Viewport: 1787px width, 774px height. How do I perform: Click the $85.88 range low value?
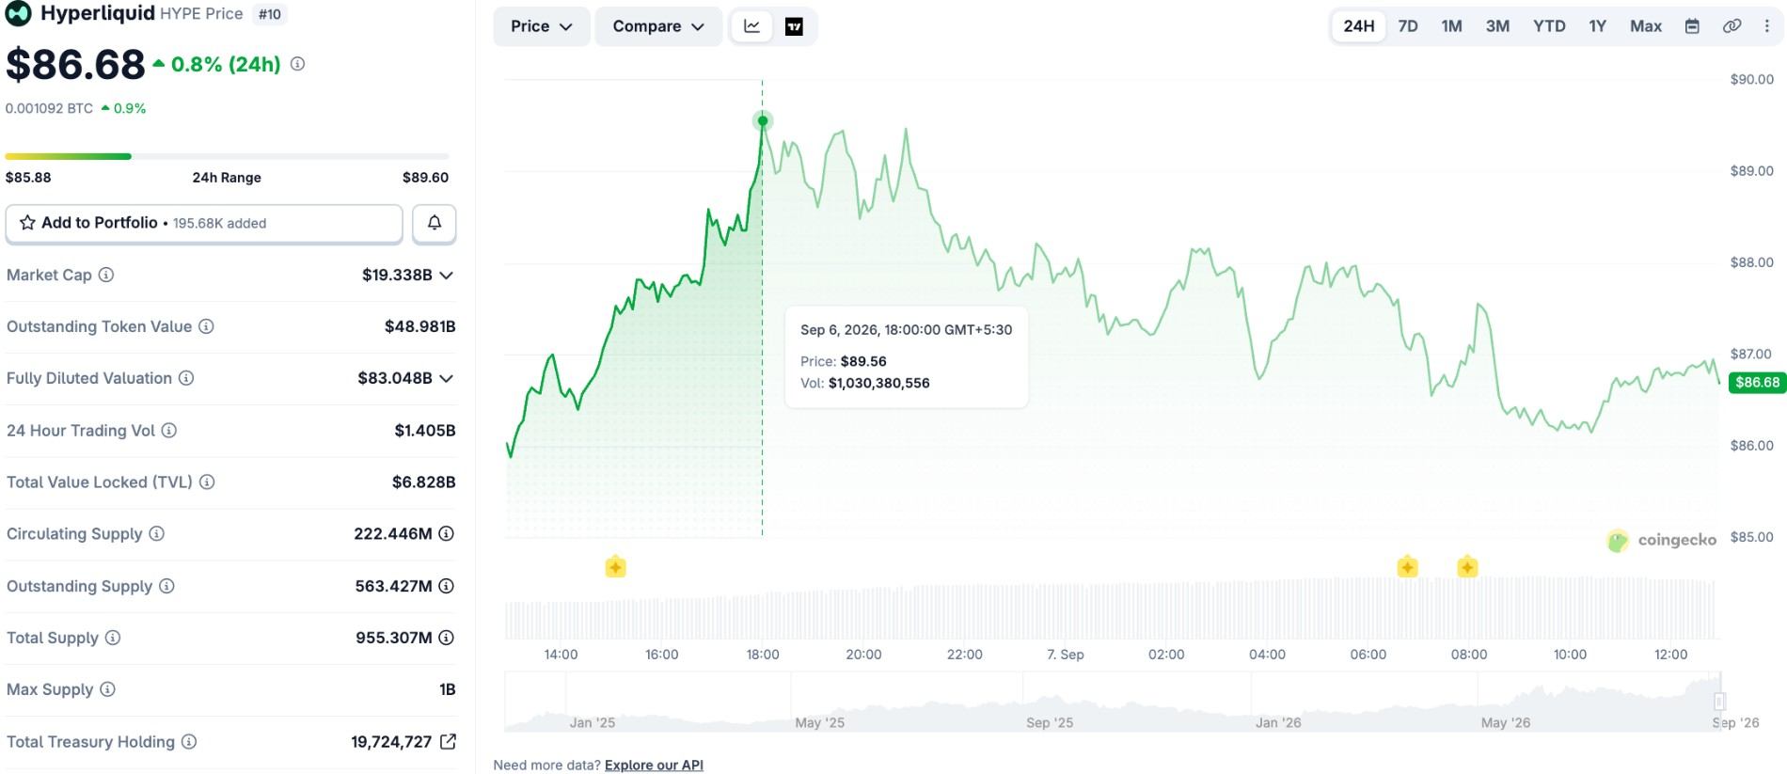[28, 177]
